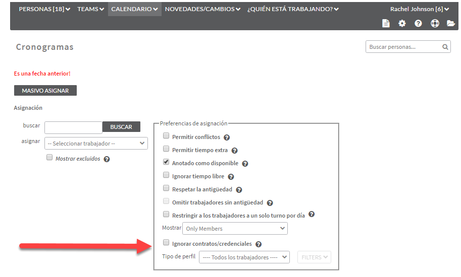Enable Ignorar tiempo libre checkbox
This screenshot has width=461, height=277.
tap(166, 175)
